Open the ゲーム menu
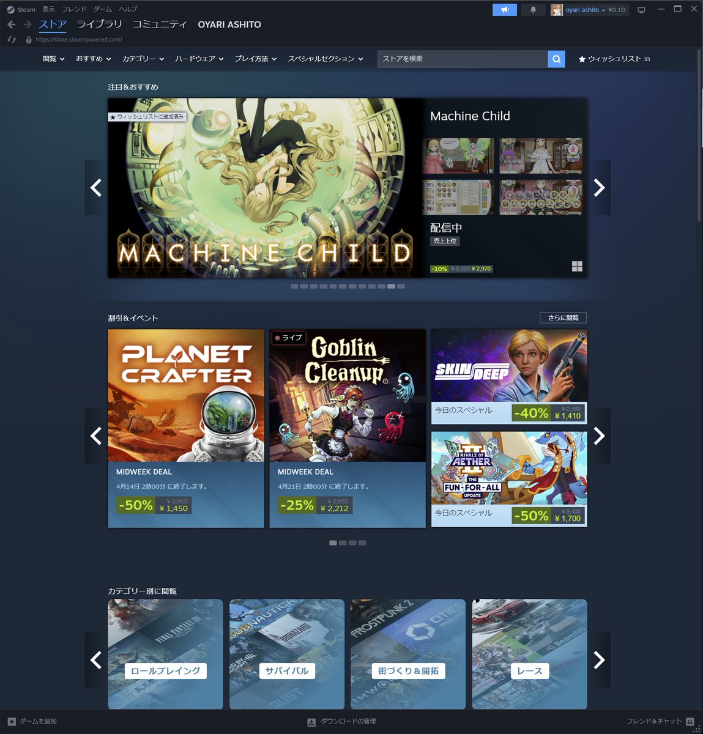Screen dimensions: 703x734 coord(103,9)
